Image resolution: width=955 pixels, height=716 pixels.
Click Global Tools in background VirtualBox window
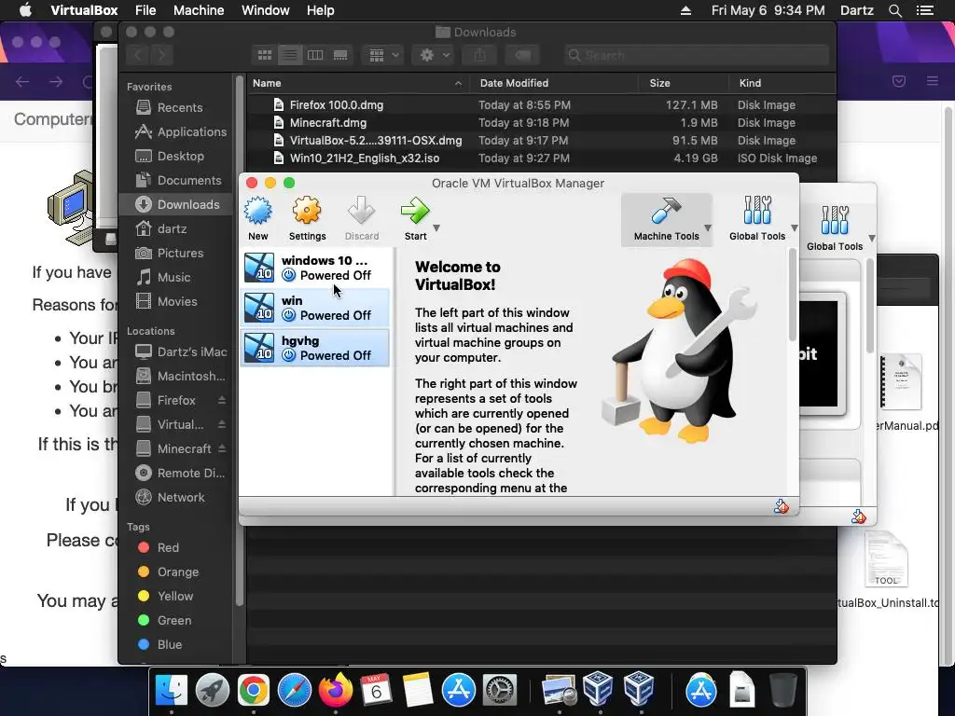click(x=835, y=228)
